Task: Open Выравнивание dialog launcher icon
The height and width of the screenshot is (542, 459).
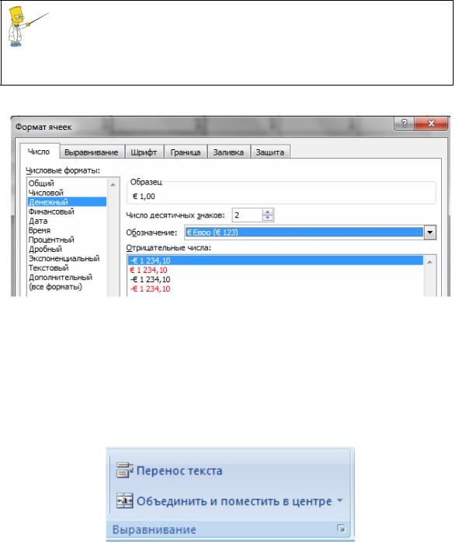Action: (x=341, y=528)
